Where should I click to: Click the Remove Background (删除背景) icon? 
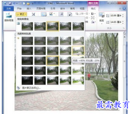click(9, 15)
